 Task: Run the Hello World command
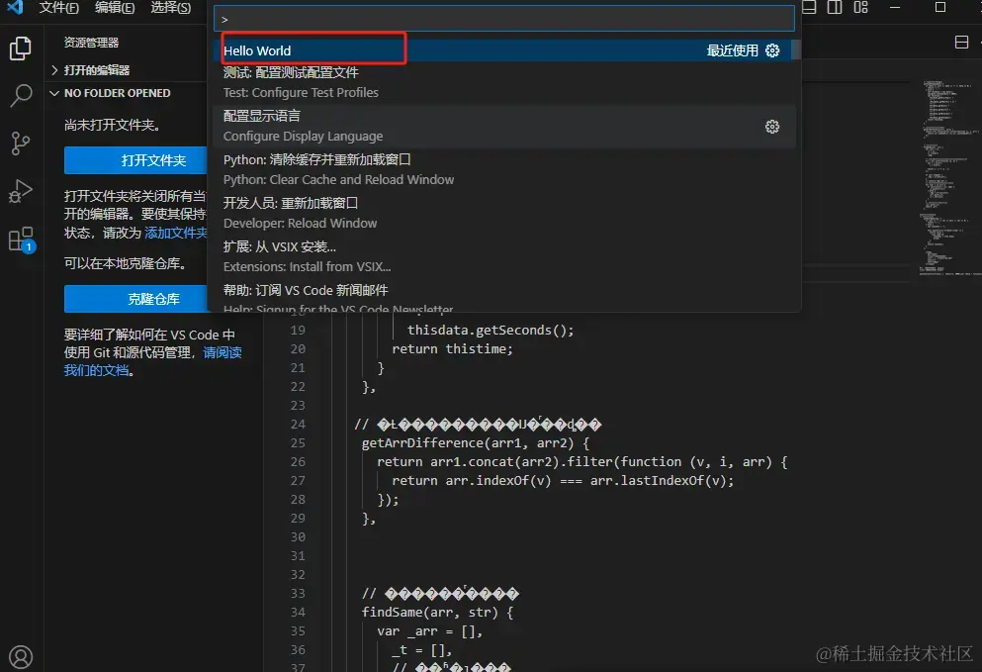504,50
